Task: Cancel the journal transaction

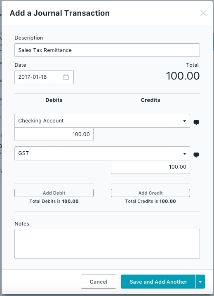Action: [99, 282]
